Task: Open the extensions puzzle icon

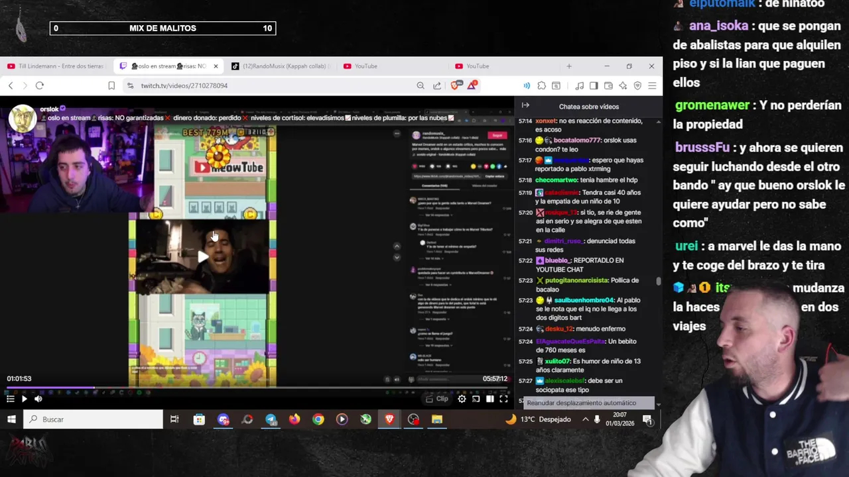Action: 542,85
